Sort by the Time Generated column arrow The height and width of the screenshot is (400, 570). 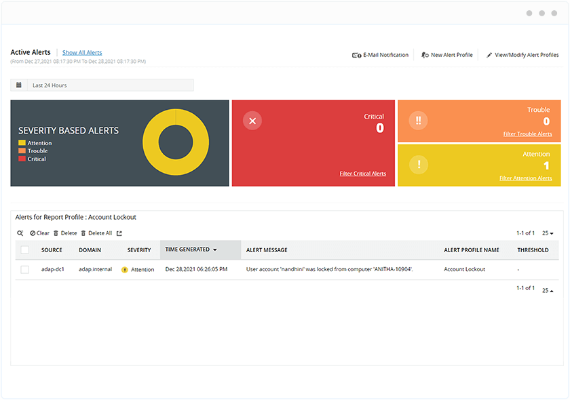click(x=215, y=249)
